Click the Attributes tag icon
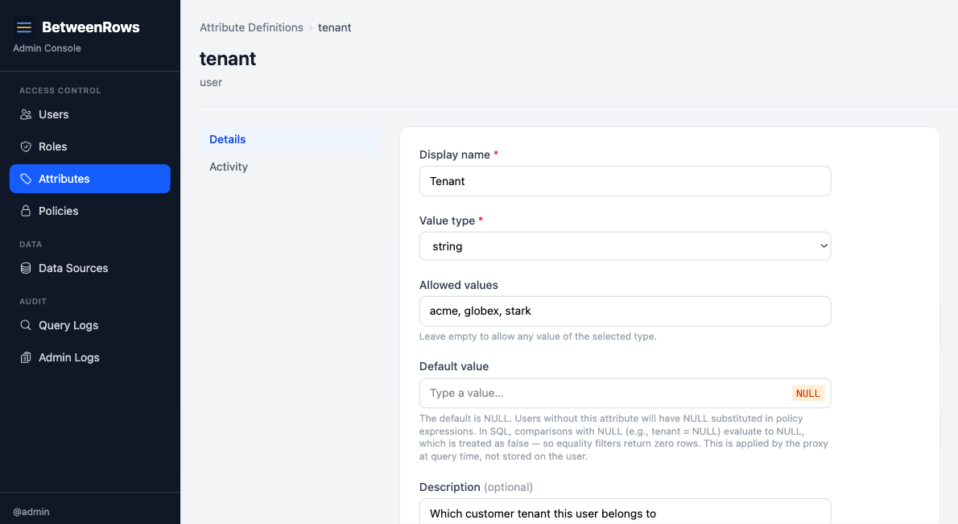The height and width of the screenshot is (524, 958). [26, 179]
